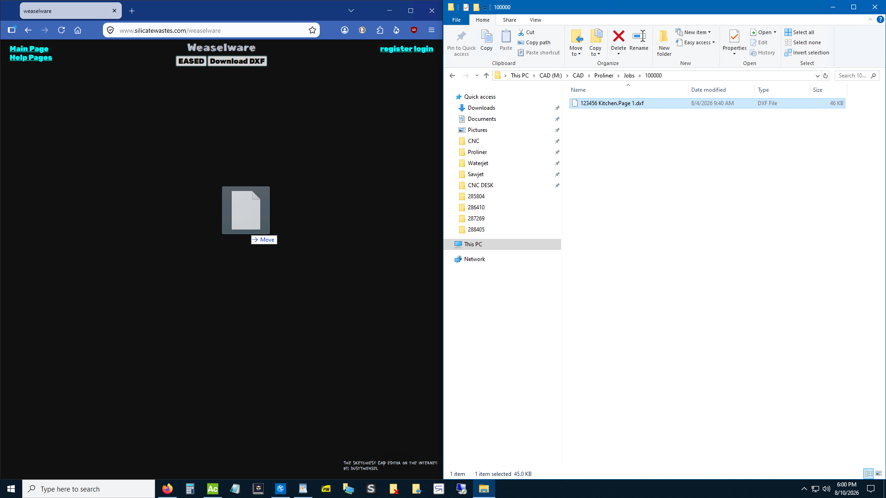Expand the Move to dropdown
Image resolution: width=886 pixels, height=498 pixels.
click(576, 51)
